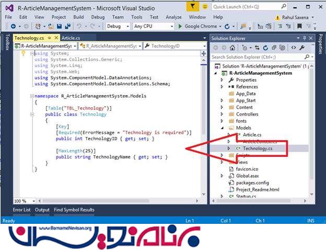Click the Refresh icon in Solution Explorer
Image resolution: width=326 pixels, height=250 pixels.
click(264, 48)
